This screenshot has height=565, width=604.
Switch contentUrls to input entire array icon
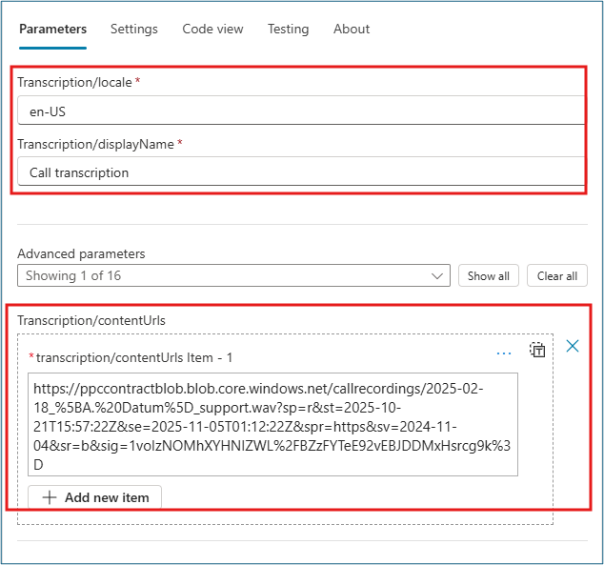point(537,350)
